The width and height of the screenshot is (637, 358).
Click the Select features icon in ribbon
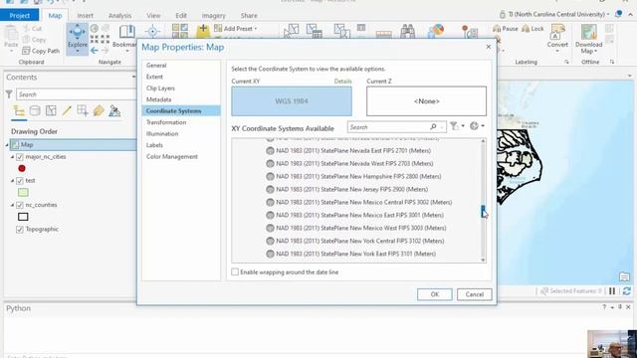[x=291, y=31]
